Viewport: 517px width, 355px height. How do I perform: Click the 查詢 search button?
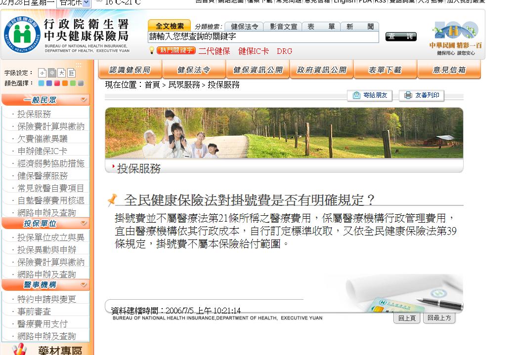point(401,37)
